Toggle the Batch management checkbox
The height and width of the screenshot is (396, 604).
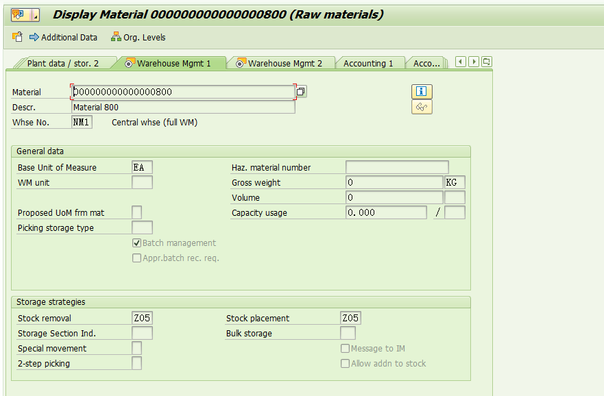click(136, 243)
